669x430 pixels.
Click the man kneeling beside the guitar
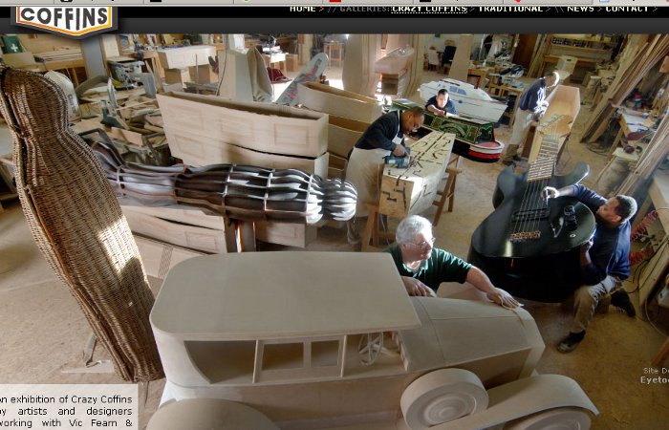point(597,265)
